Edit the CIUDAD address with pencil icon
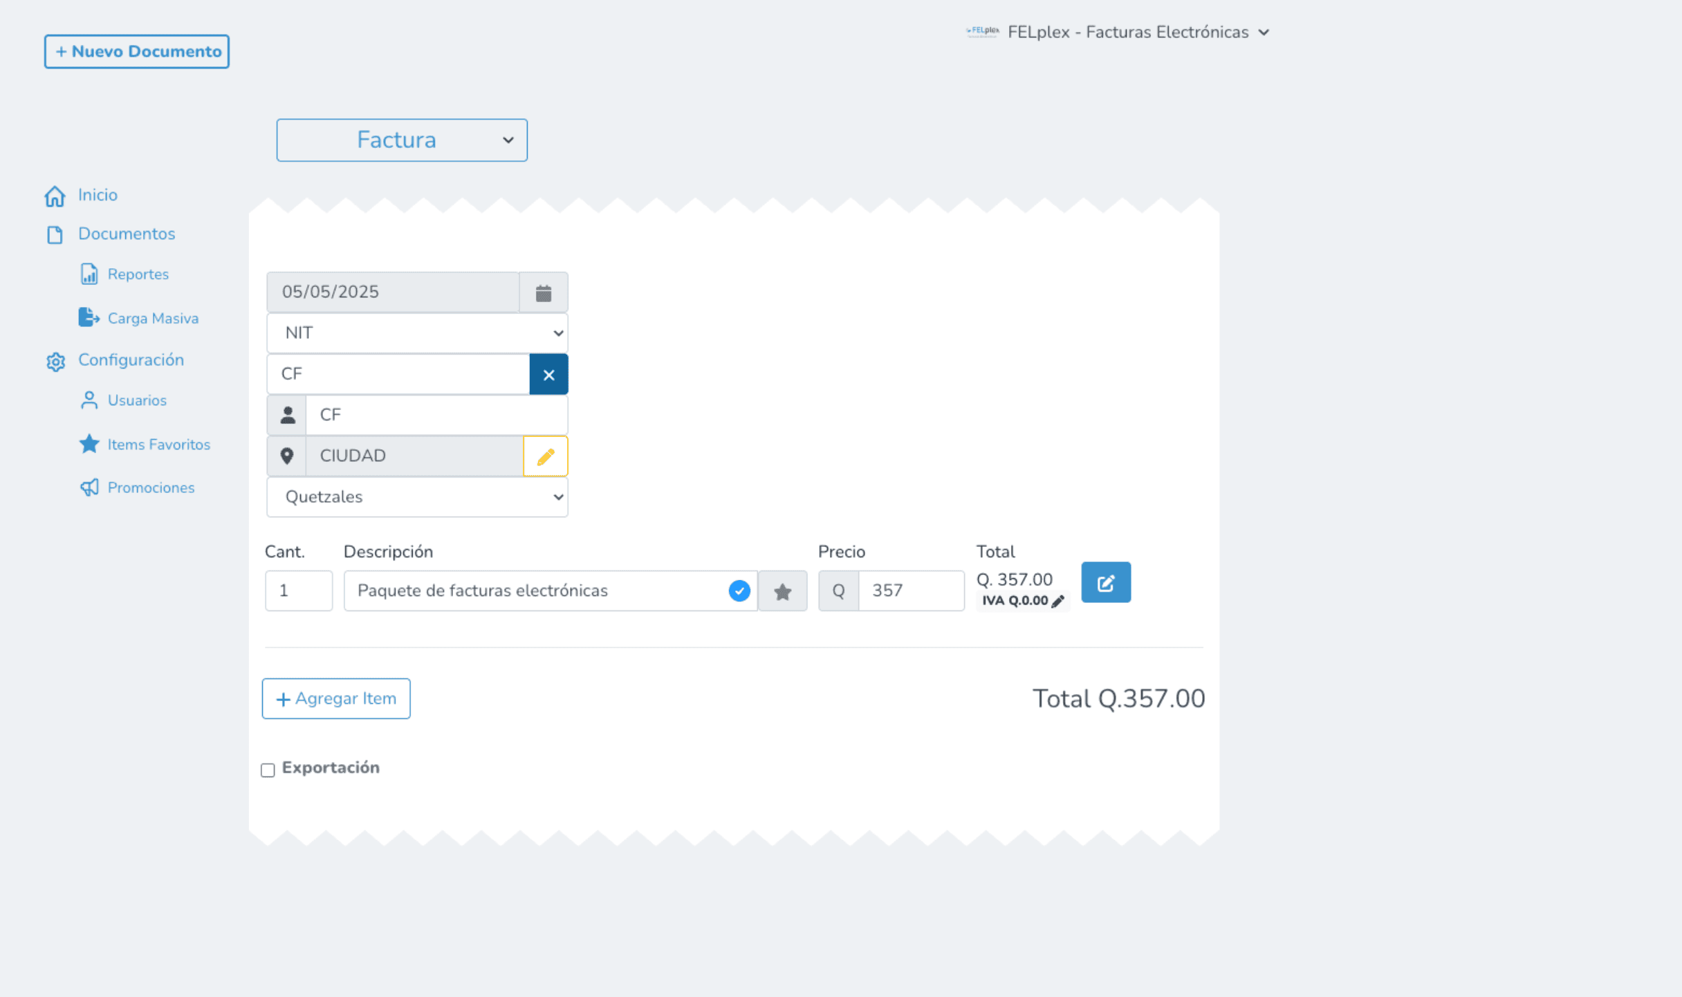 click(545, 456)
